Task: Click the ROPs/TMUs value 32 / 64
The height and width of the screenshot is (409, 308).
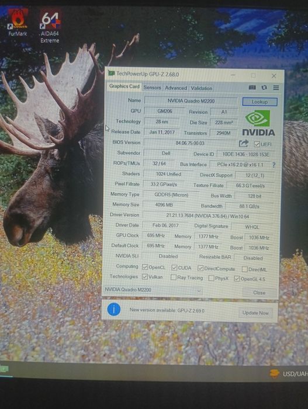Action: [159, 164]
